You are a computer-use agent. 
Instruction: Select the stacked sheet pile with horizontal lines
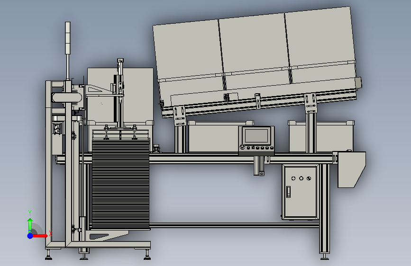[x=120, y=184]
